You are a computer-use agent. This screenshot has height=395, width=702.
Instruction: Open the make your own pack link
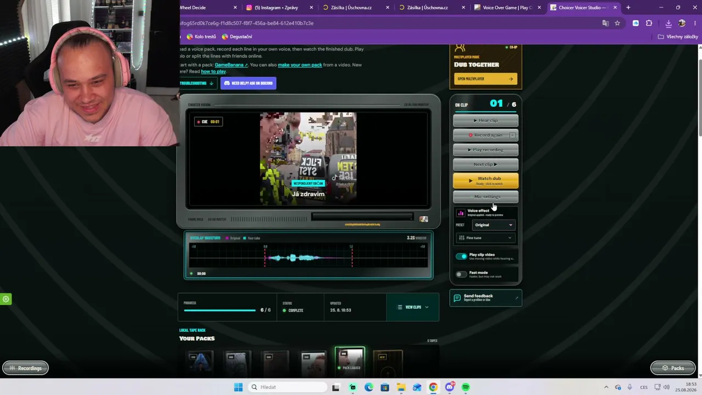[x=299, y=65]
